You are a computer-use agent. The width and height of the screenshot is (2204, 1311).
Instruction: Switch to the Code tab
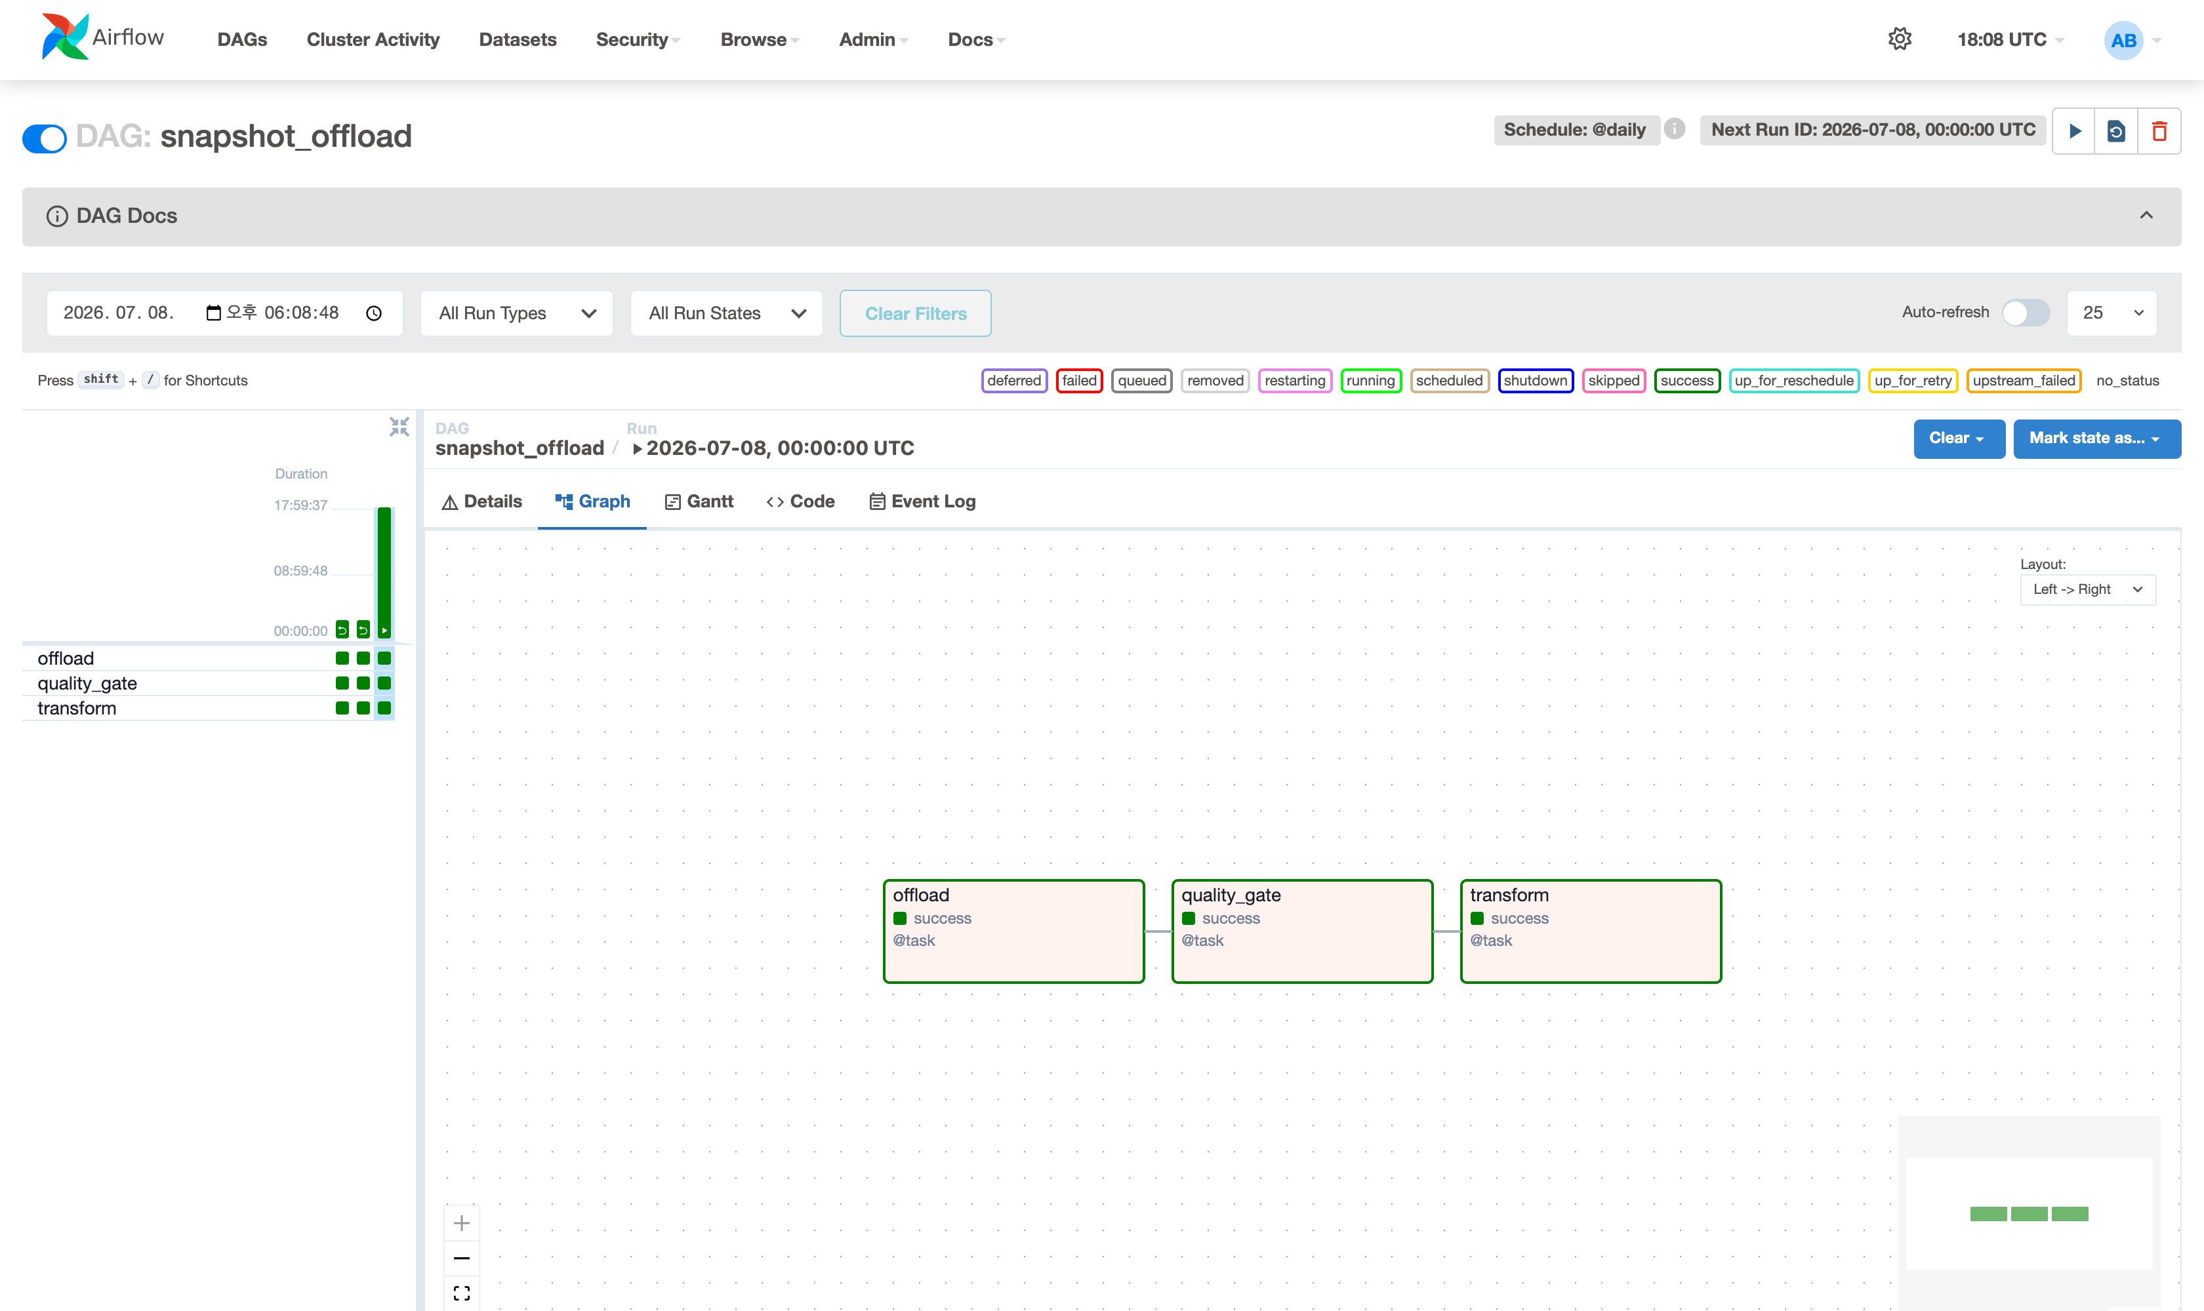click(x=801, y=501)
